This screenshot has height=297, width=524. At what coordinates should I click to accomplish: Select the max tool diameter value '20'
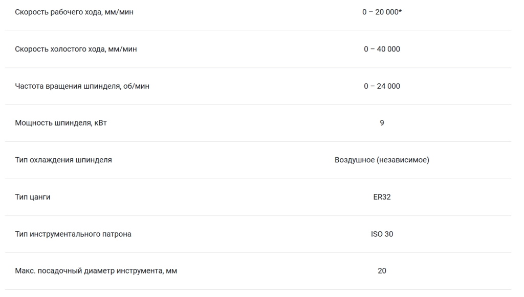382,270
